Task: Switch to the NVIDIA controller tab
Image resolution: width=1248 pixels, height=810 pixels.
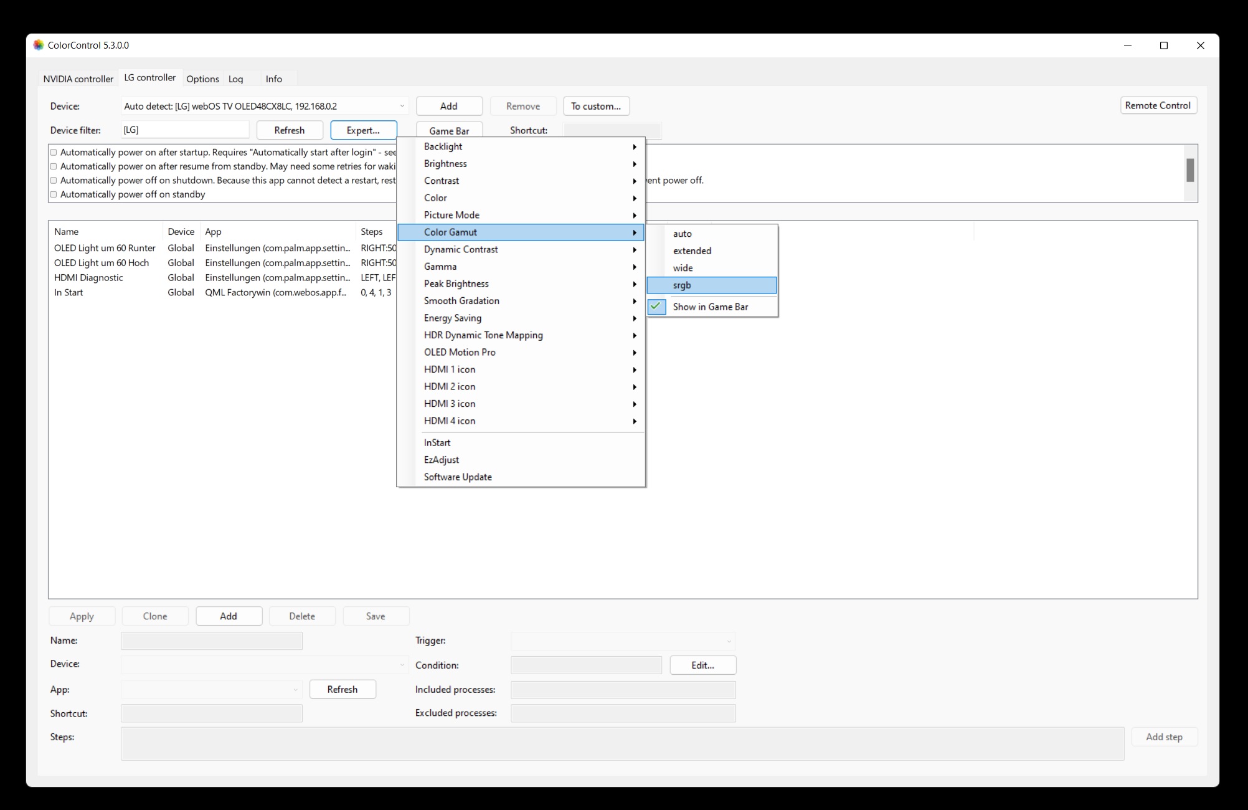Action: (78, 79)
